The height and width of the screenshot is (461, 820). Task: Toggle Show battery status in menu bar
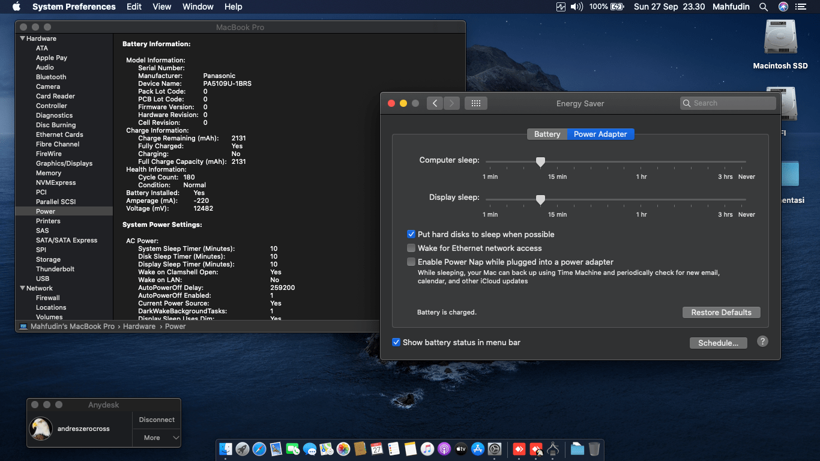[396, 342]
